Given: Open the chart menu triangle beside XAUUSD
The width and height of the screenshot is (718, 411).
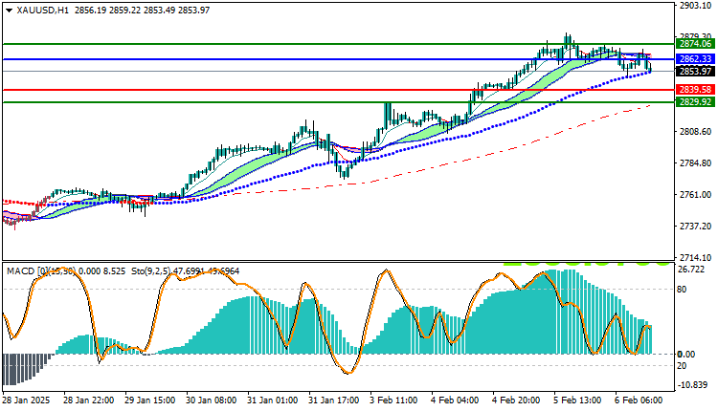Looking at the screenshot, I should pos(10,11).
